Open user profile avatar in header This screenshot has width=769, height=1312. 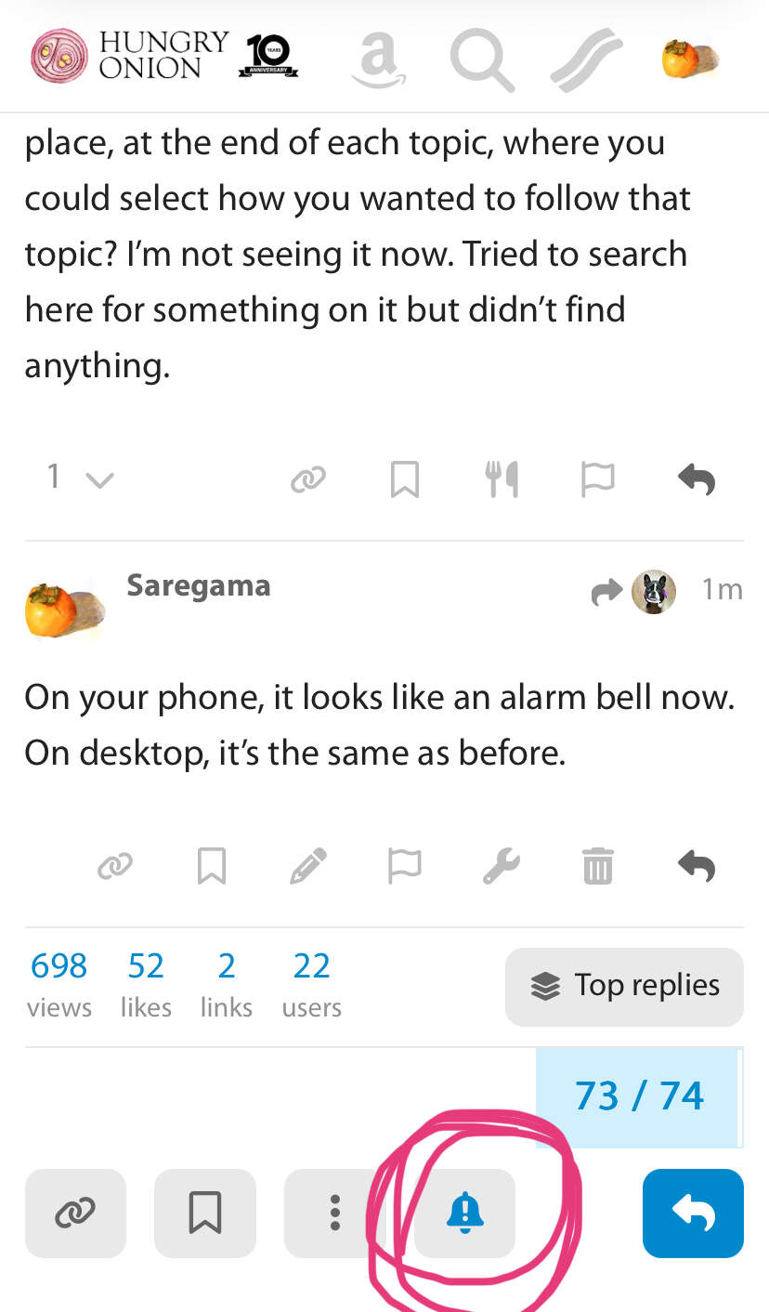690,58
